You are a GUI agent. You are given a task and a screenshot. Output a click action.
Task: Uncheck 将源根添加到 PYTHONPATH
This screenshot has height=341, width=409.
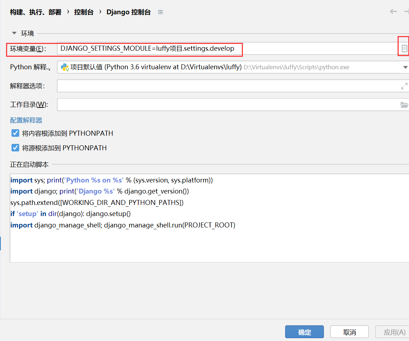pyautogui.click(x=15, y=147)
